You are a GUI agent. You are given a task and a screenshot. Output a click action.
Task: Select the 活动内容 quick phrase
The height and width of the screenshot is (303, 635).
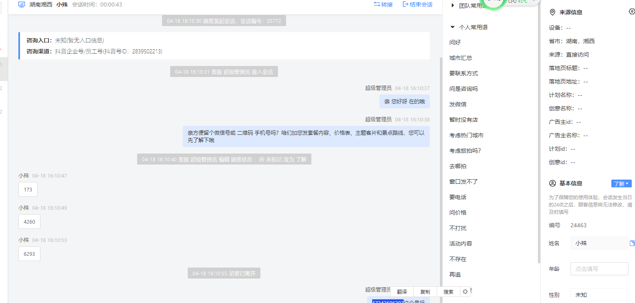(461, 244)
